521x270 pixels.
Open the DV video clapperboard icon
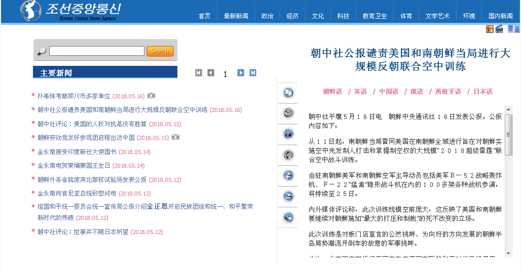tap(499, 29)
